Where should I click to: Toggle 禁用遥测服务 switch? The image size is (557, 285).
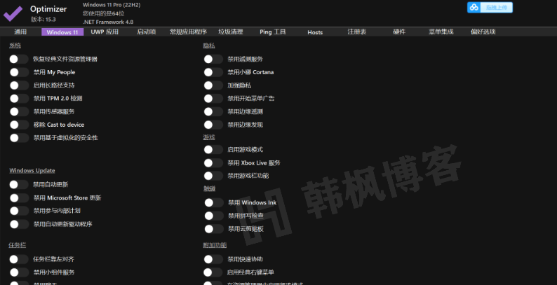click(x=213, y=59)
